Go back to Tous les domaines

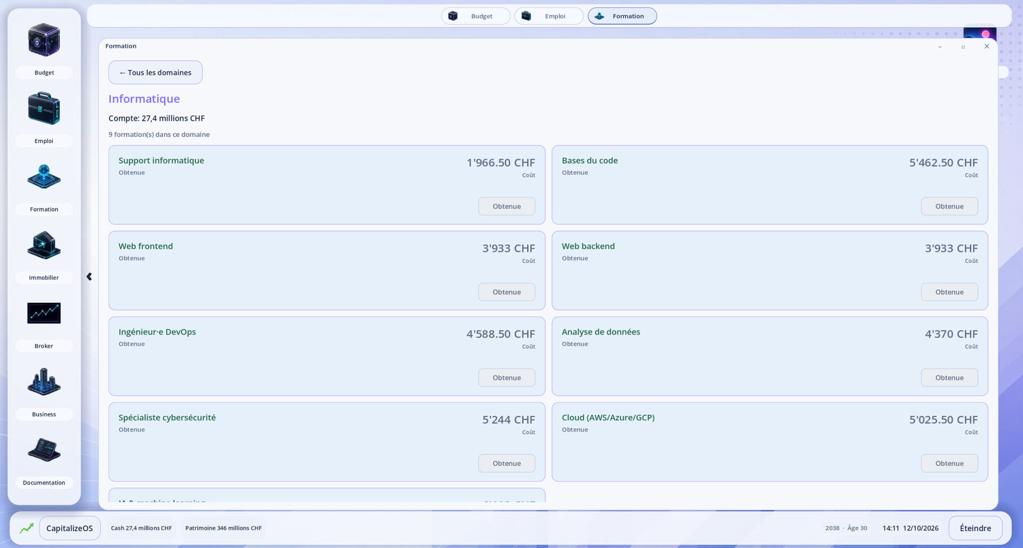[x=156, y=72]
